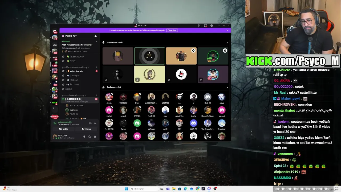The height and width of the screenshot is (192, 341).
Task: Open File Explorer from the taskbar
Action: tap(174, 189)
